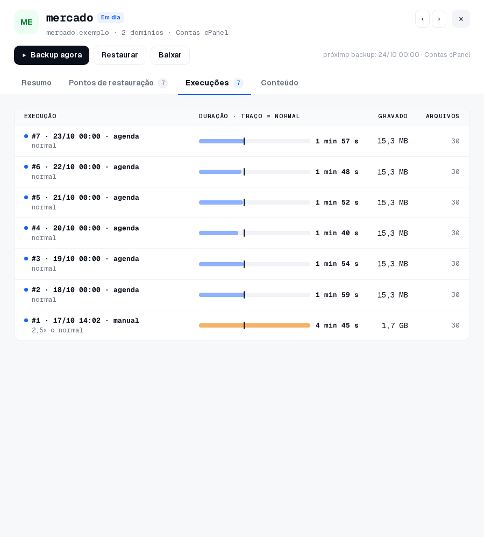Click the Execução column header
The width and height of the screenshot is (484, 537).
[x=40, y=116]
